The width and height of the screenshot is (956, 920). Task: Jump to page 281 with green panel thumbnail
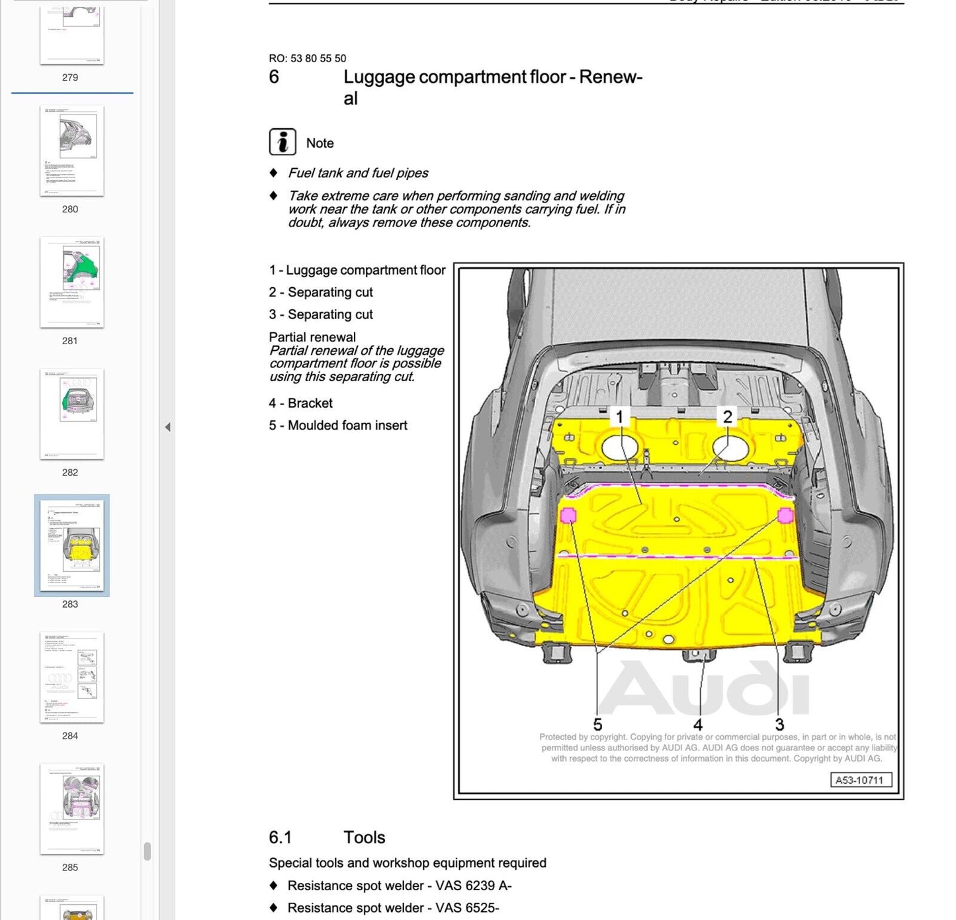point(72,282)
